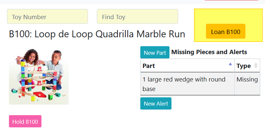Sort the table by Type column header
The image size is (265, 130).
(247, 66)
